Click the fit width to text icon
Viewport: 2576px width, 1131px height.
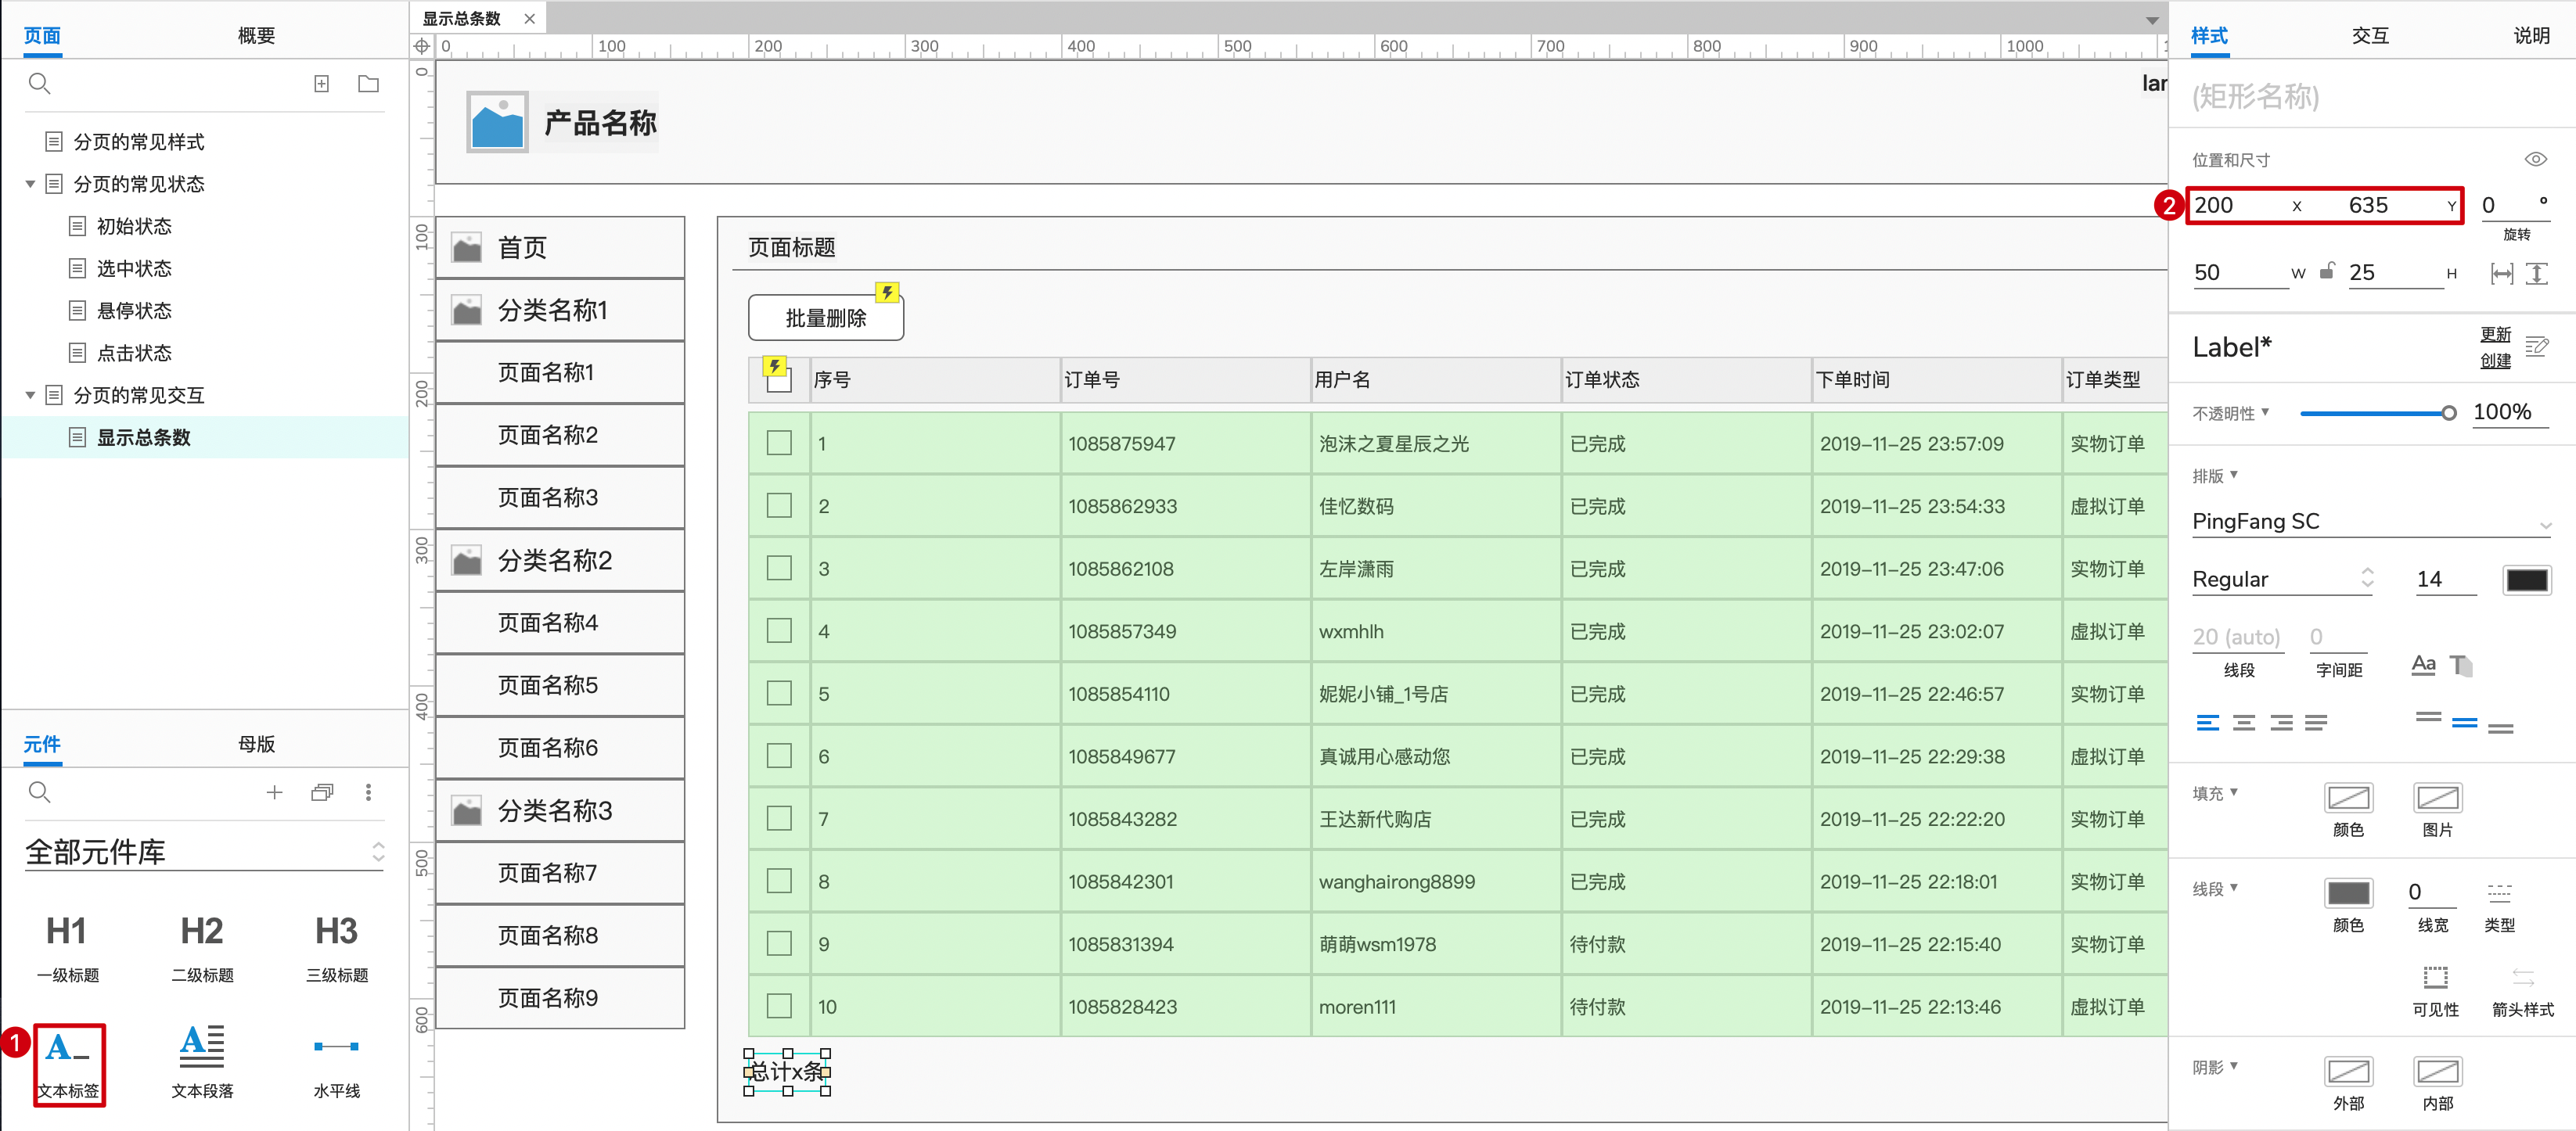[2502, 274]
